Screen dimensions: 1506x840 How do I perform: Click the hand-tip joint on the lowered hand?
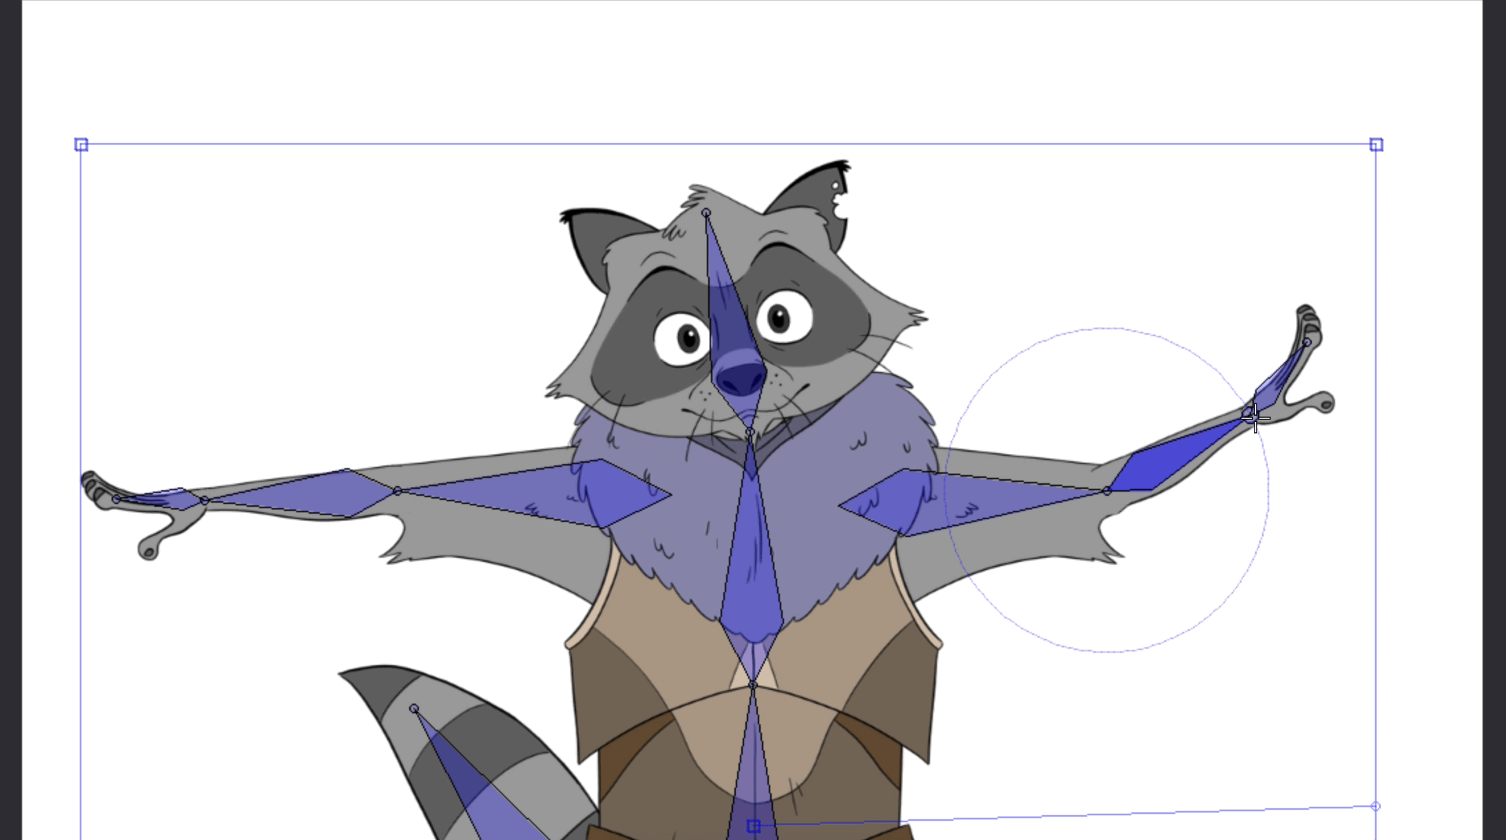[x=116, y=499]
